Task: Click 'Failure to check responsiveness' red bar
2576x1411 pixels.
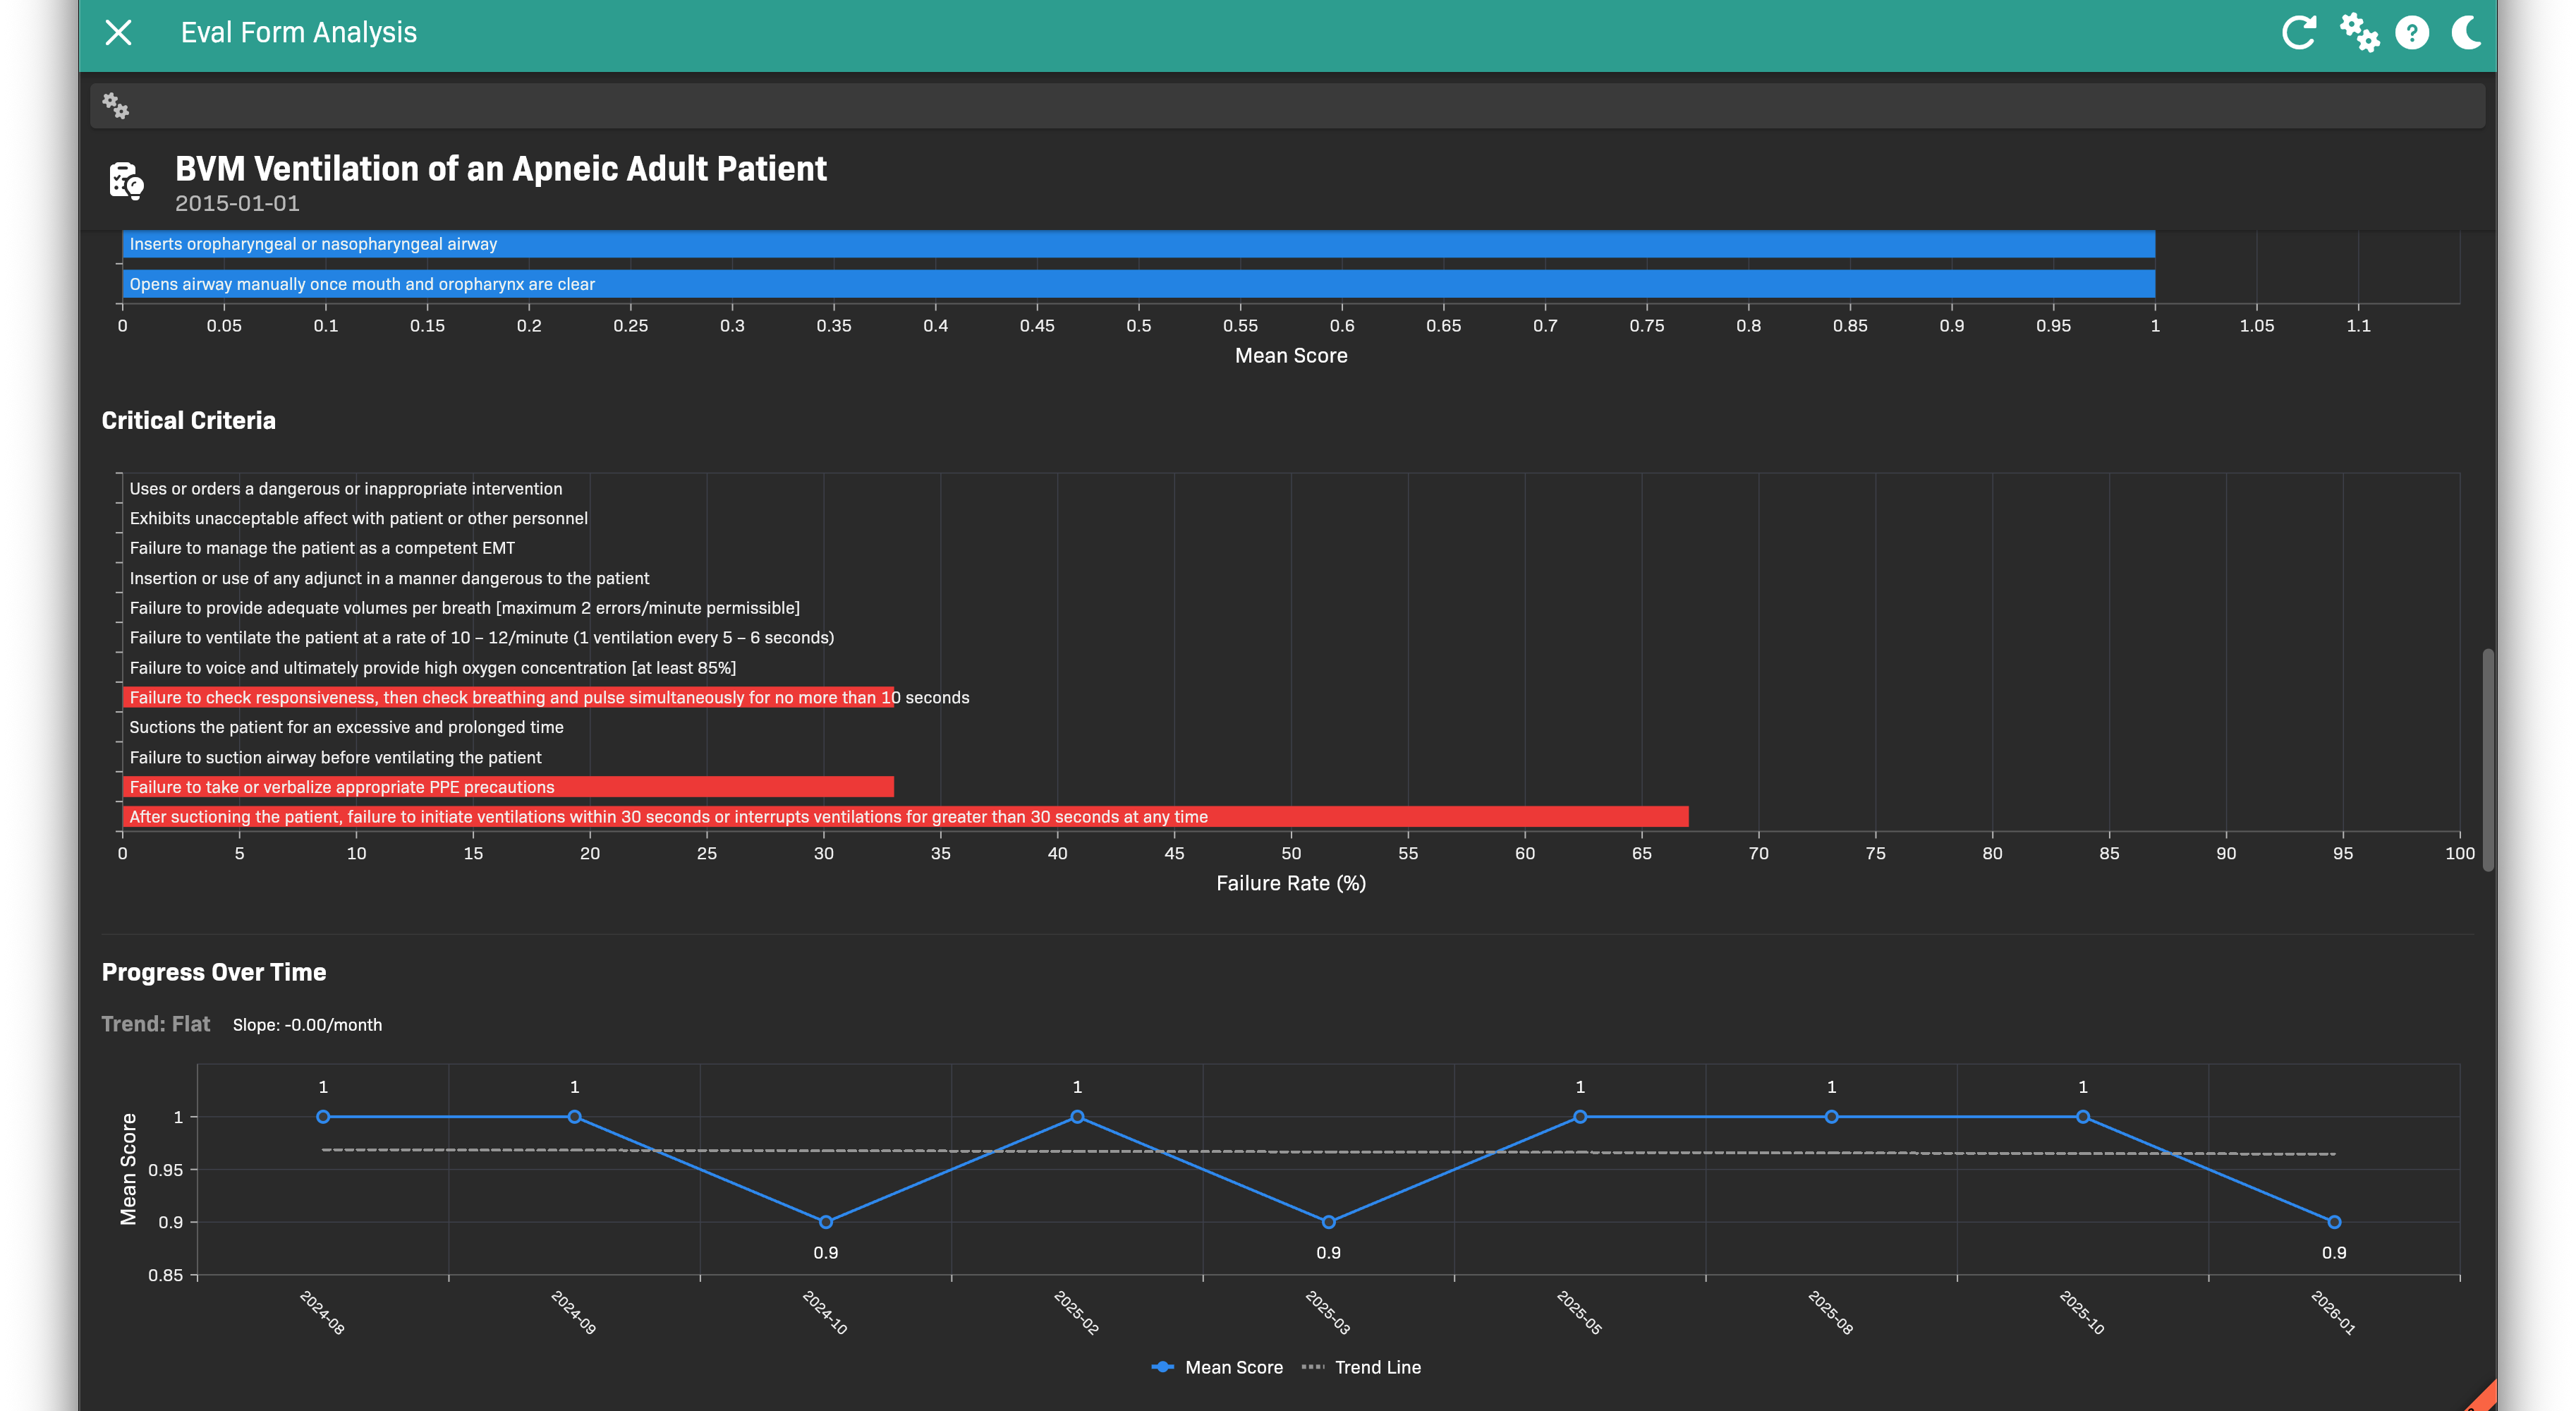Action: click(x=508, y=697)
